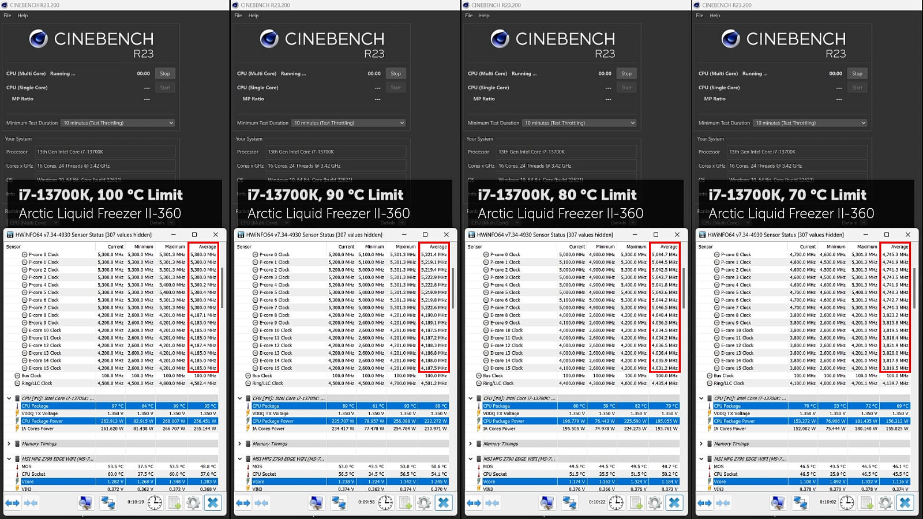Stop CPU Multi Core test in second Cinebench window

pyautogui.click(x=396, y=73)
